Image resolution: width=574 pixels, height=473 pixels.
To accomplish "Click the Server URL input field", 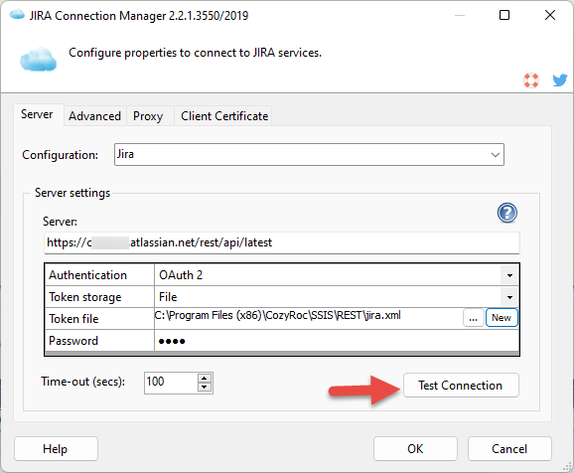I will coord(281,242).
